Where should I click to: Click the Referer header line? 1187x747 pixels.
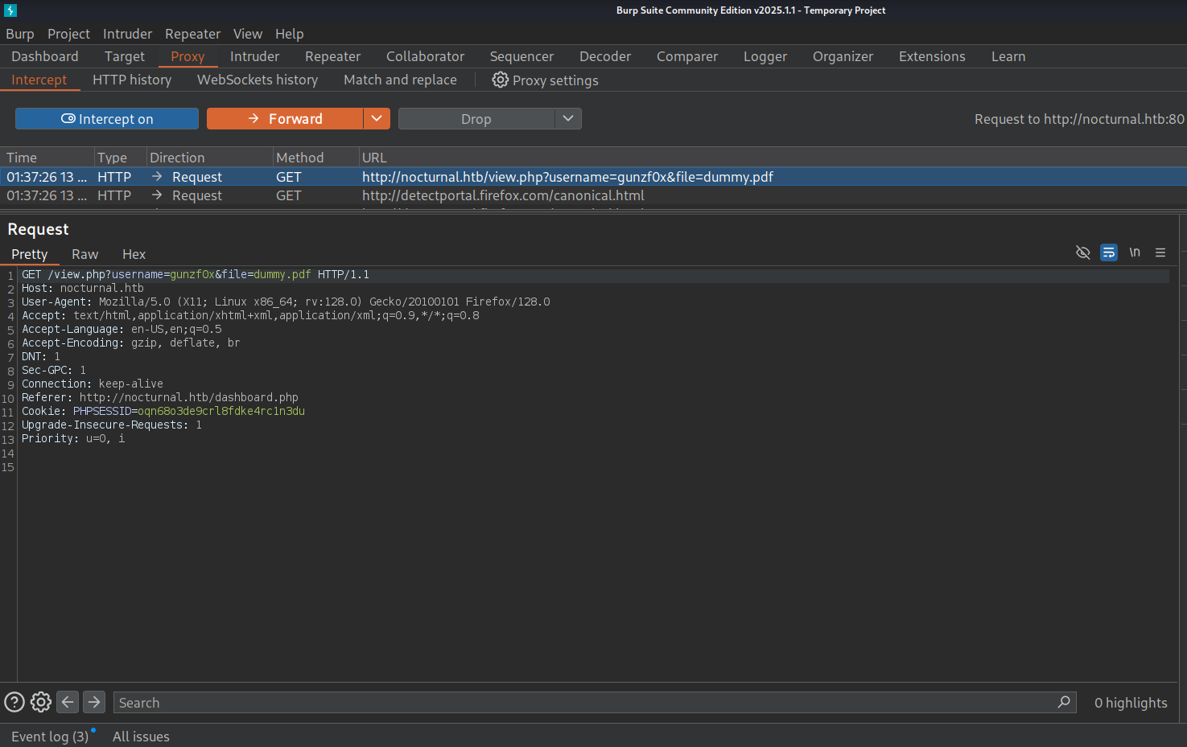(160, 397)
